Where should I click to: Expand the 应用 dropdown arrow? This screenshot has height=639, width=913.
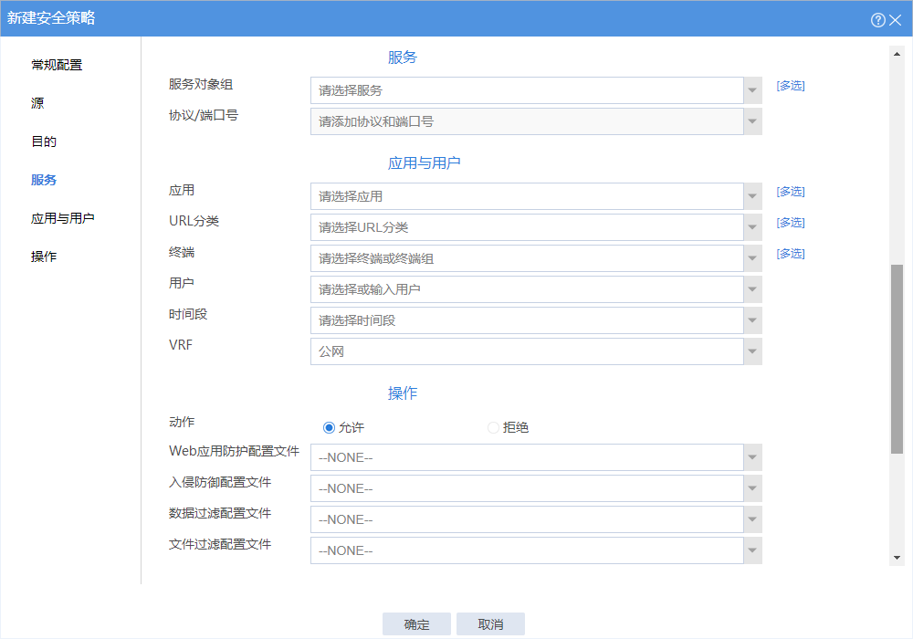(x=752, y=196)
